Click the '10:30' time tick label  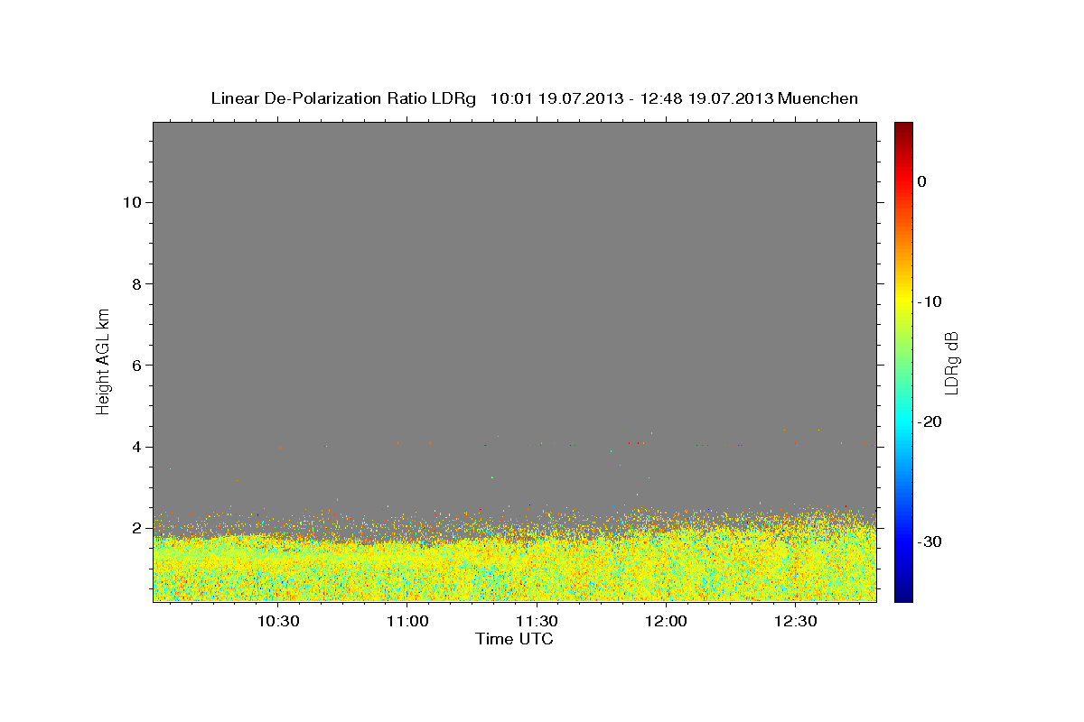tap(278, 622)
